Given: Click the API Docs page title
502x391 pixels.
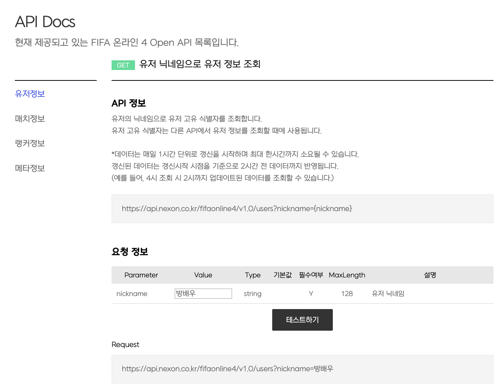Looking at the screenshot, I should point(45,22).
